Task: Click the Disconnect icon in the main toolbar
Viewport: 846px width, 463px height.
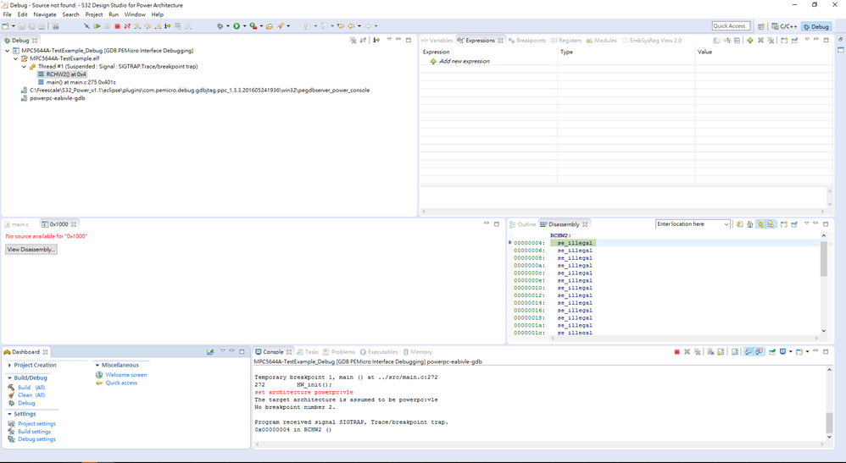Action: coord(127,26)
